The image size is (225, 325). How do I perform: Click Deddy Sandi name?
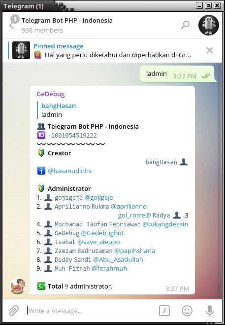[x=73, y=260]
